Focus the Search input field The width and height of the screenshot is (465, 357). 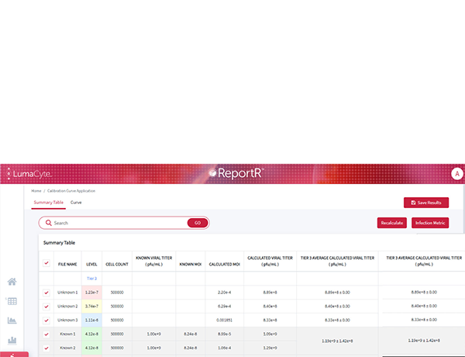click(116, 223)
